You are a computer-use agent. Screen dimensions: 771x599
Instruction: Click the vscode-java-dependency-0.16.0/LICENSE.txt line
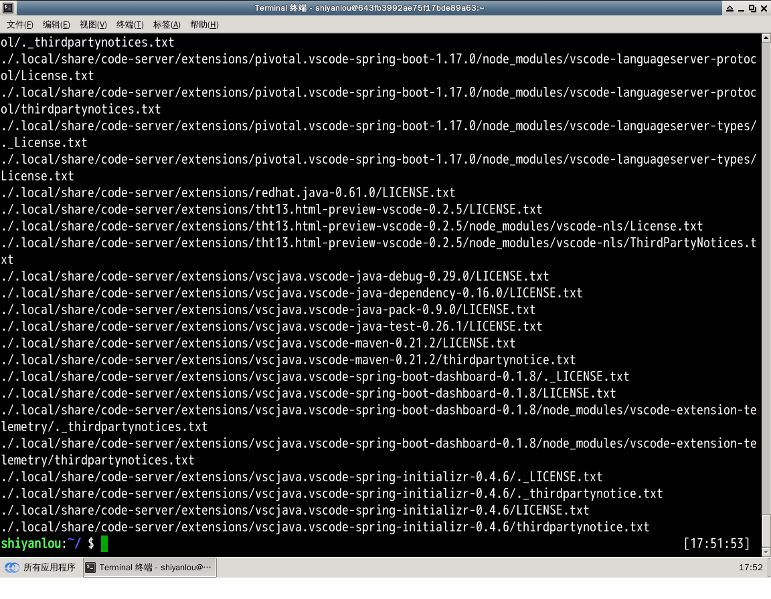[x=292, y=293]
